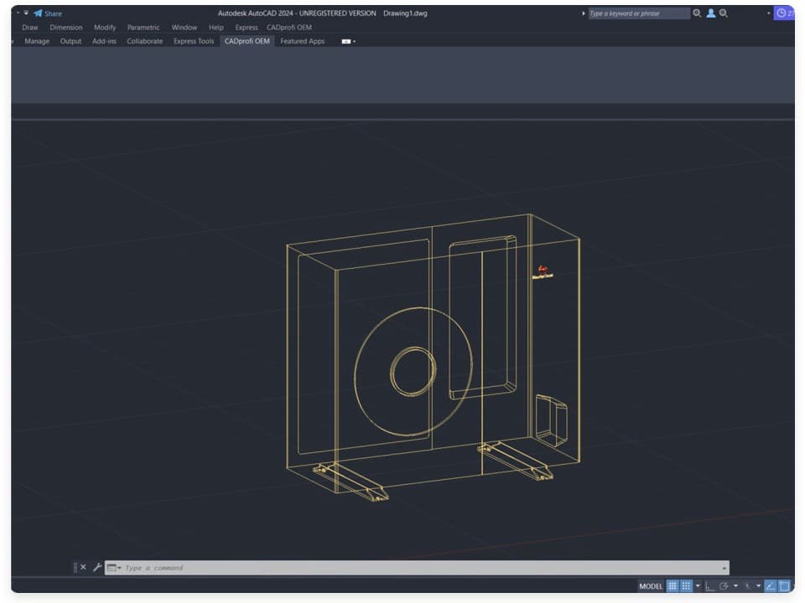Click the Isometric Drafting icon on status bar
This screenshot has width=805, height=603.
tap(724, 585)
